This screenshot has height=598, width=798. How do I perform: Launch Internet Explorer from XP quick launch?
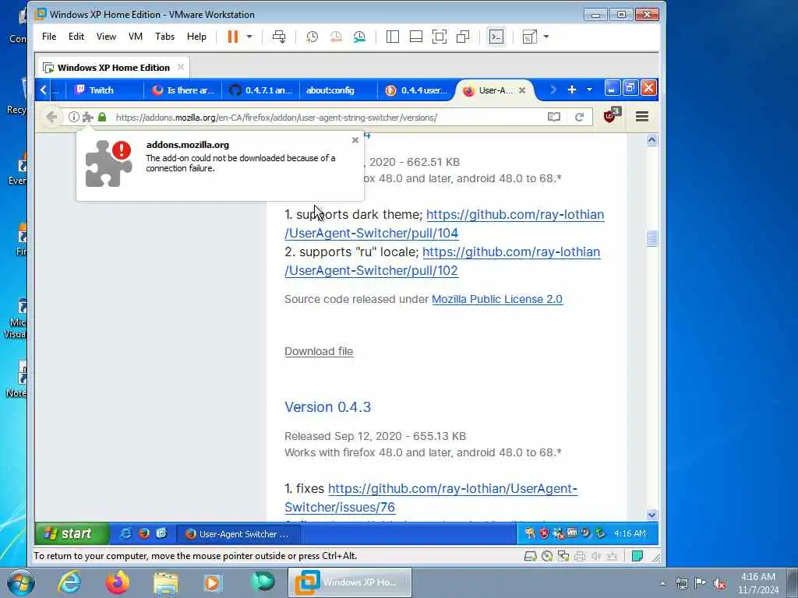(x=125, y=533)
